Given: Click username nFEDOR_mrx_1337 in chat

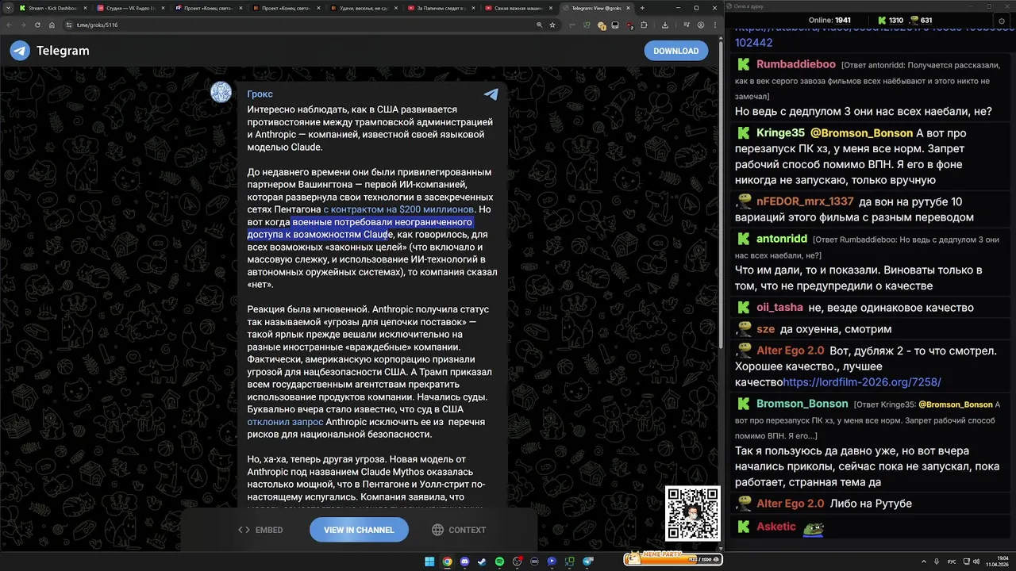Looking at the screenshot, I should coord(805,201).
